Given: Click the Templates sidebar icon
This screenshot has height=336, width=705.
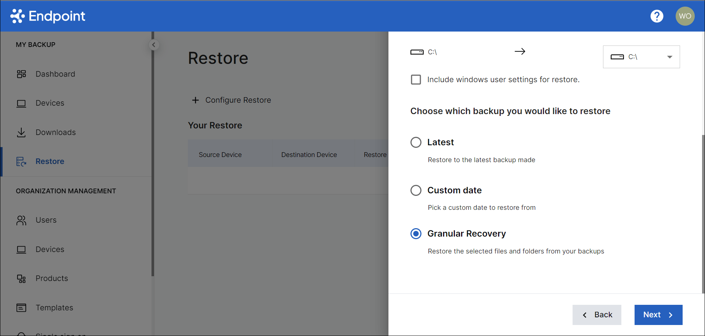Looking at the screenshot, I should point(21,307).
